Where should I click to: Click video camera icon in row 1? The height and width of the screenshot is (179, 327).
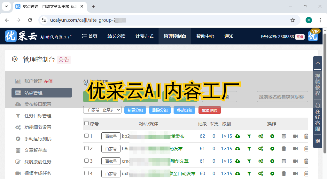click(295, 136)
